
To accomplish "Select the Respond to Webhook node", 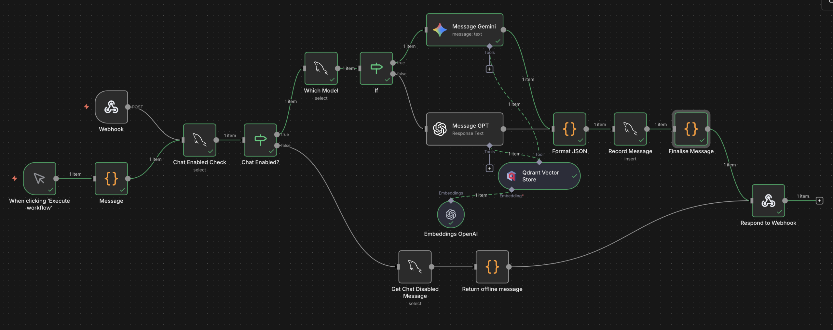I will [x=768, y=201].
